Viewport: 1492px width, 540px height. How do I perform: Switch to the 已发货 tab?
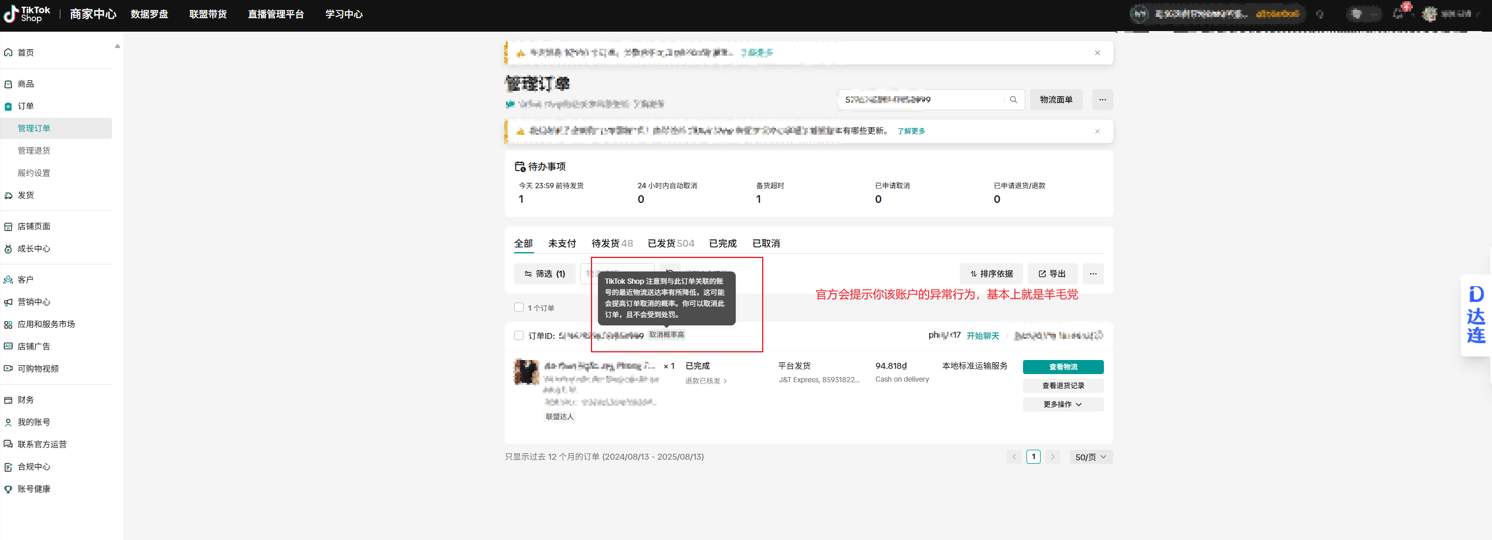[x=671, y=243]
